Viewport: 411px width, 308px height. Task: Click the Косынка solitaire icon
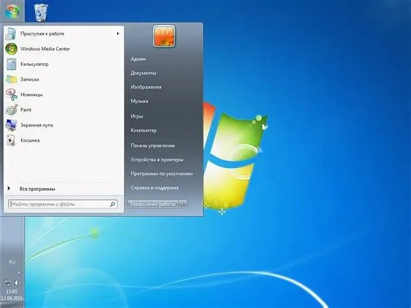(x=11, y=141)
